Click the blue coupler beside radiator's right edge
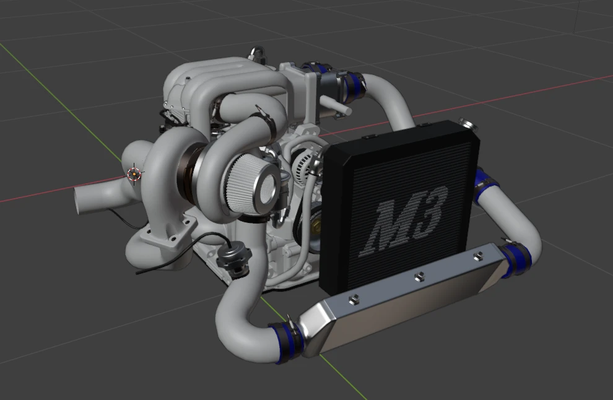Screen dimensions: 613x400 tap(485, 181)
